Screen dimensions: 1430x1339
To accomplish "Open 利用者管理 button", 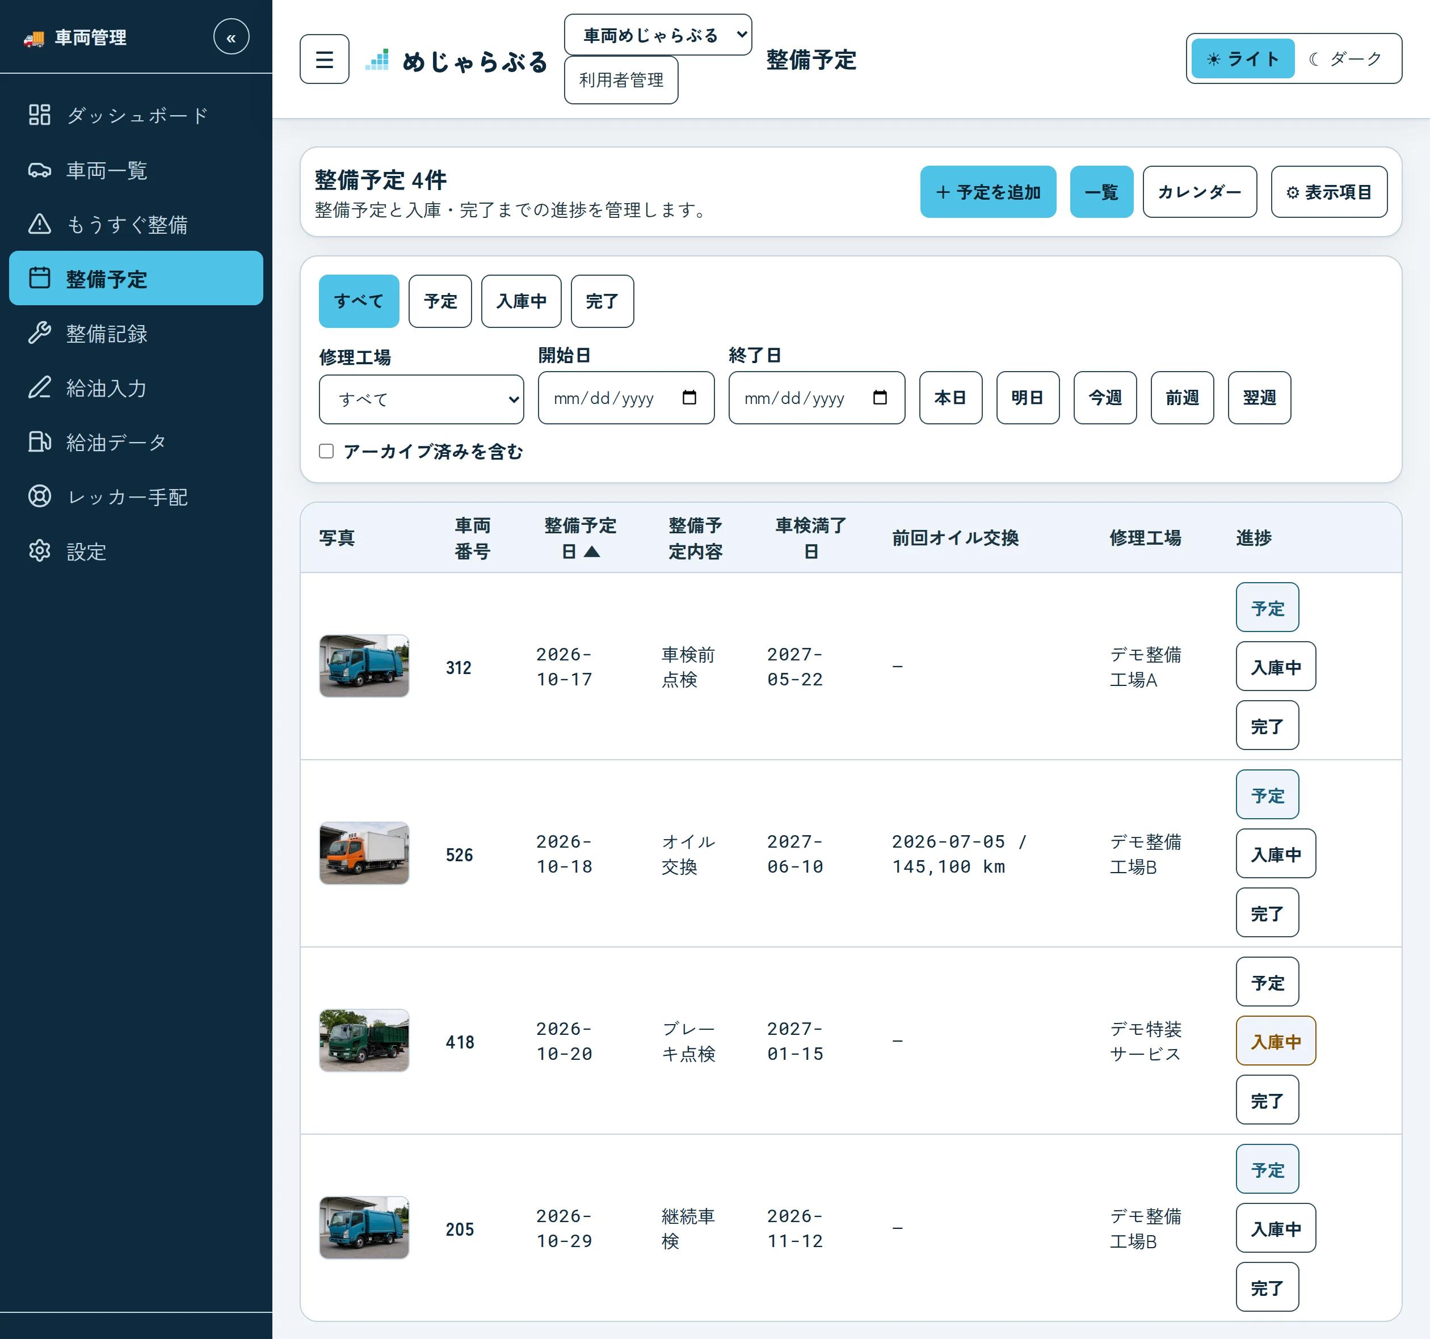I will pos(621,80).
